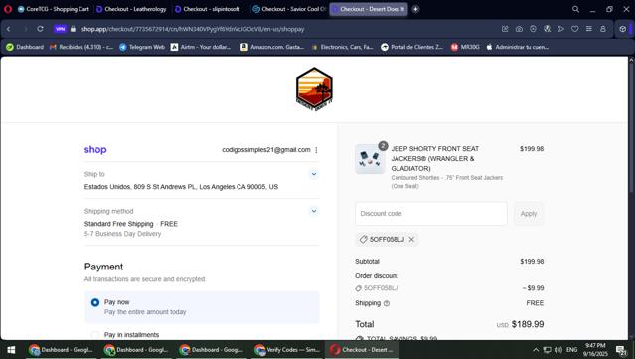Go back to previous page

point(9,29)
